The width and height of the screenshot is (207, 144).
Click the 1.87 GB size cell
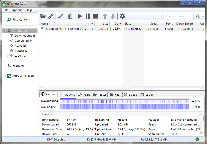tap(103, 29)
